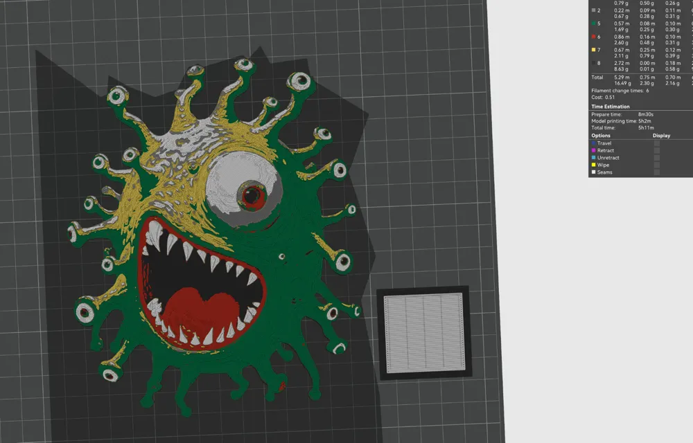The image size is (693, 443).
Task: Click the monster's large central eye
Action: 243,189
